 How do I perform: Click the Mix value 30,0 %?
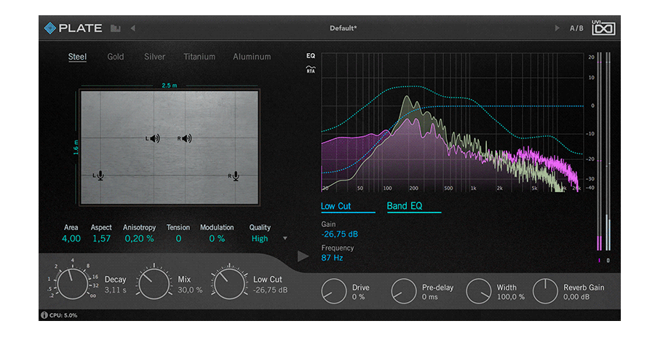(190, 290)
